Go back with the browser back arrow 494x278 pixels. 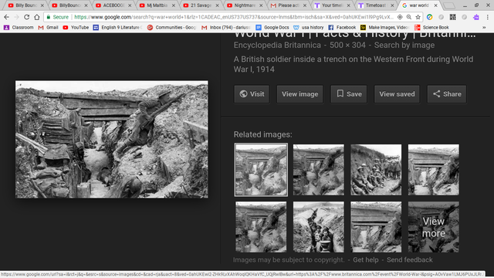click(7, 17)
